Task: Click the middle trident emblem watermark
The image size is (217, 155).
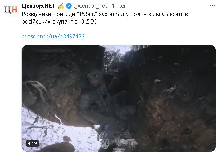Action: click(118, 143)
